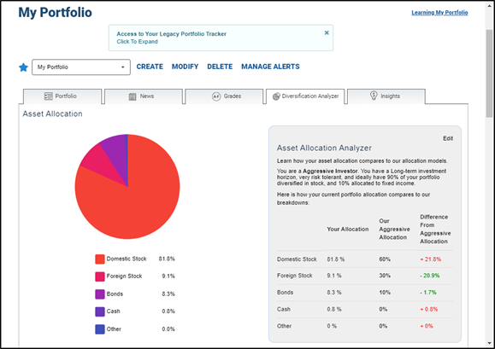Click the Bonds purple legend swatch

(x=100, y=294)
